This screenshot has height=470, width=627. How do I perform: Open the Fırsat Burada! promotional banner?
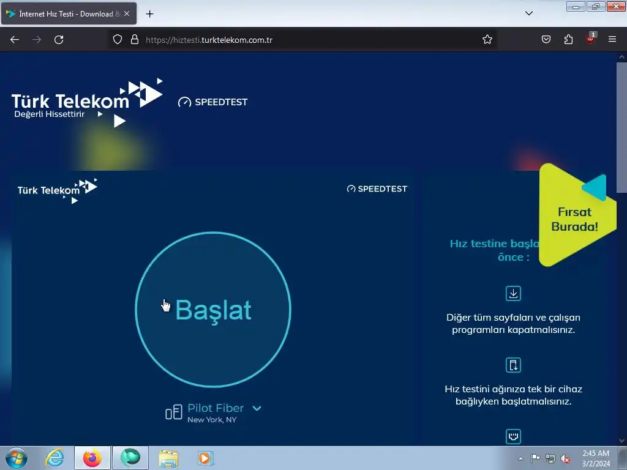point(577,215)
